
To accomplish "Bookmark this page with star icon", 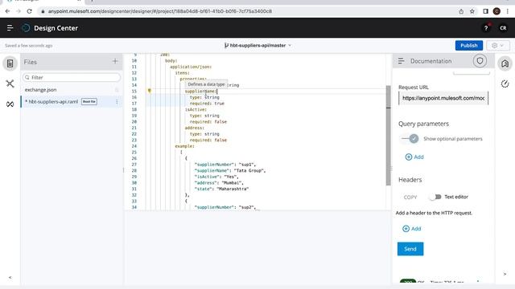I will 472,11.
